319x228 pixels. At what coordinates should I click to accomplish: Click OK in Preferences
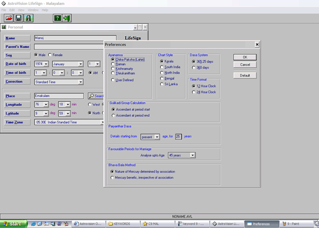pyautogui.click(x=245, y=57)
